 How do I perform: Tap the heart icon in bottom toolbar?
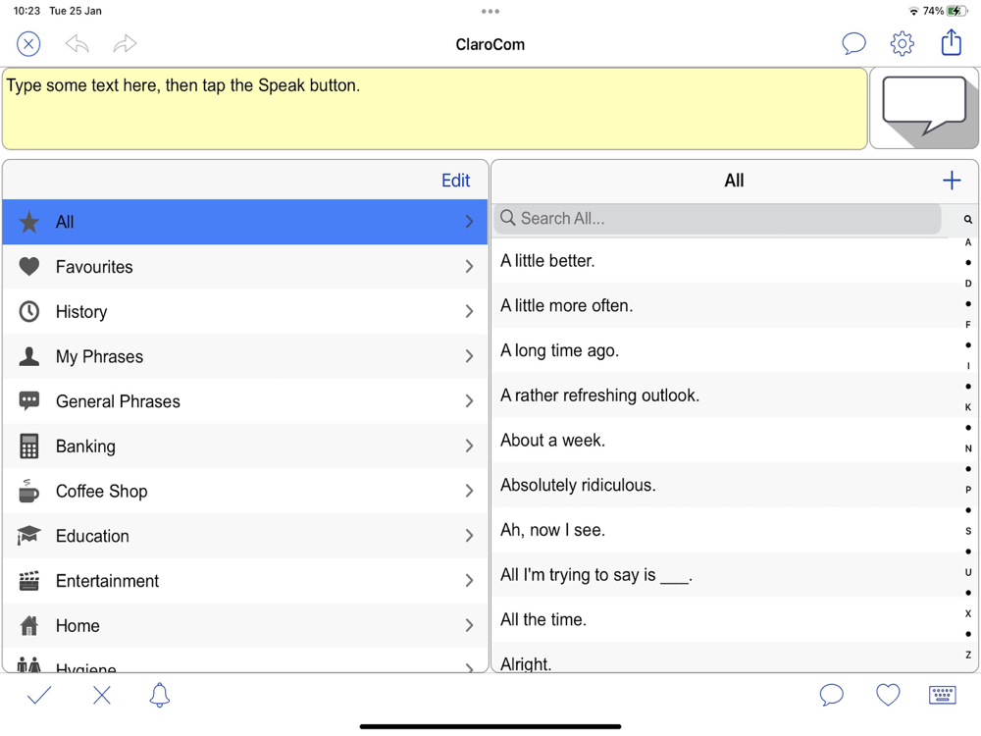click(888, 695)
